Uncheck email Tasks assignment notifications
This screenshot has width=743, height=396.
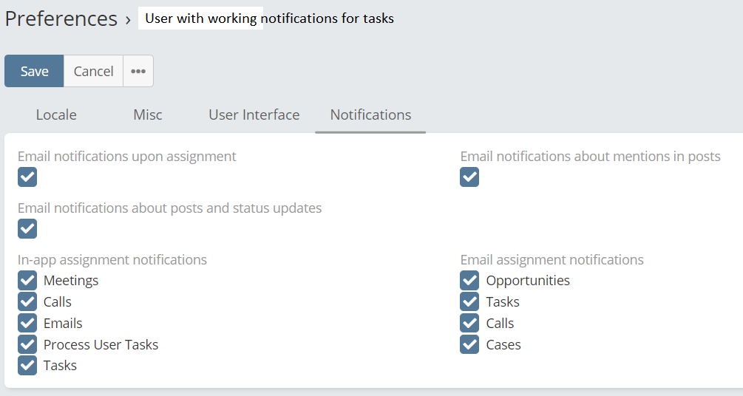(469, 301)
